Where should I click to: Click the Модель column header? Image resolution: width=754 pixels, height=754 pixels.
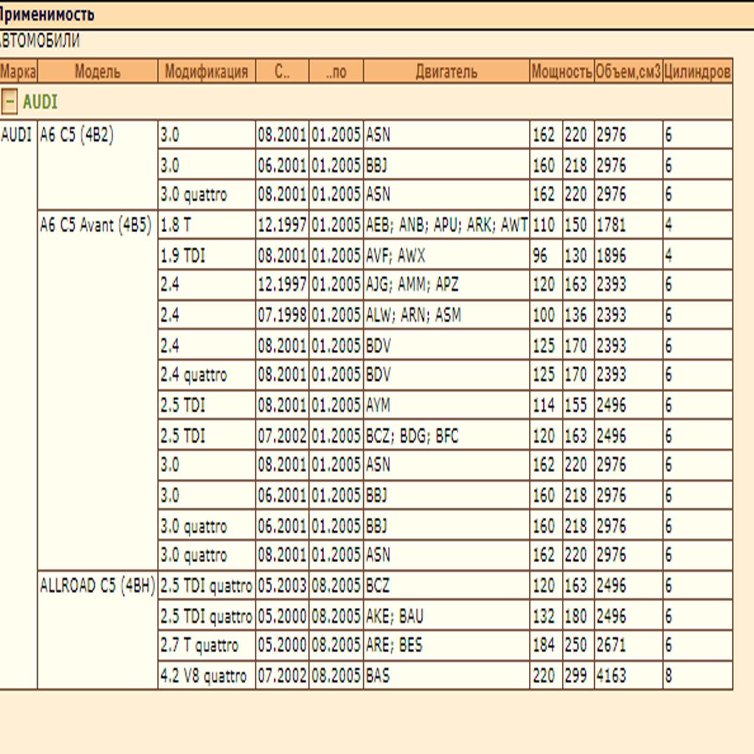pos(98,71)
